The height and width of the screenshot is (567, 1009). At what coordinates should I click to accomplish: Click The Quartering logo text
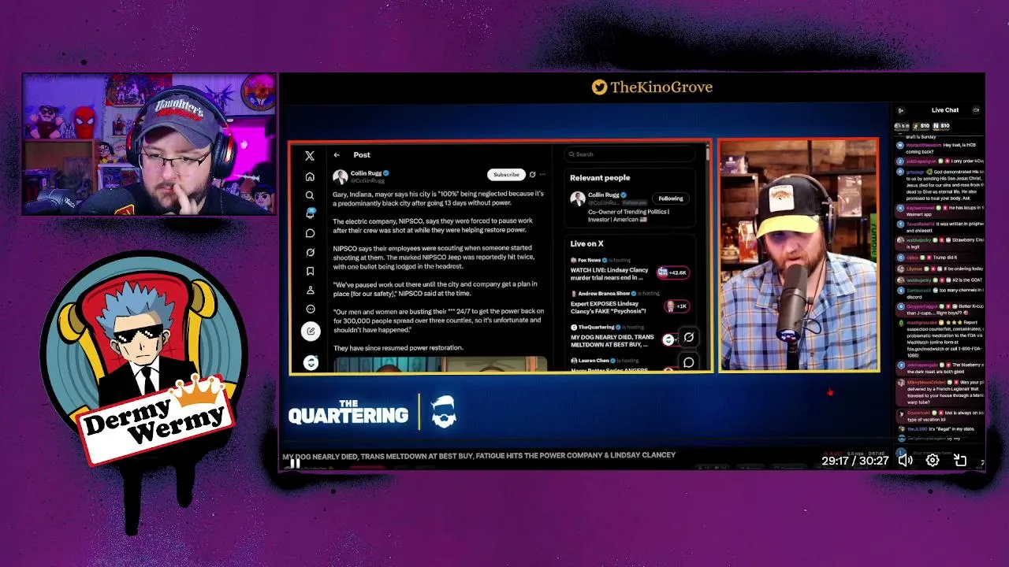coord(348,412)
